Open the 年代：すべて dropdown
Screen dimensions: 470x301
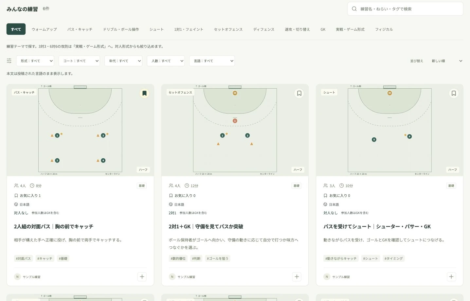tap(123, 61)
